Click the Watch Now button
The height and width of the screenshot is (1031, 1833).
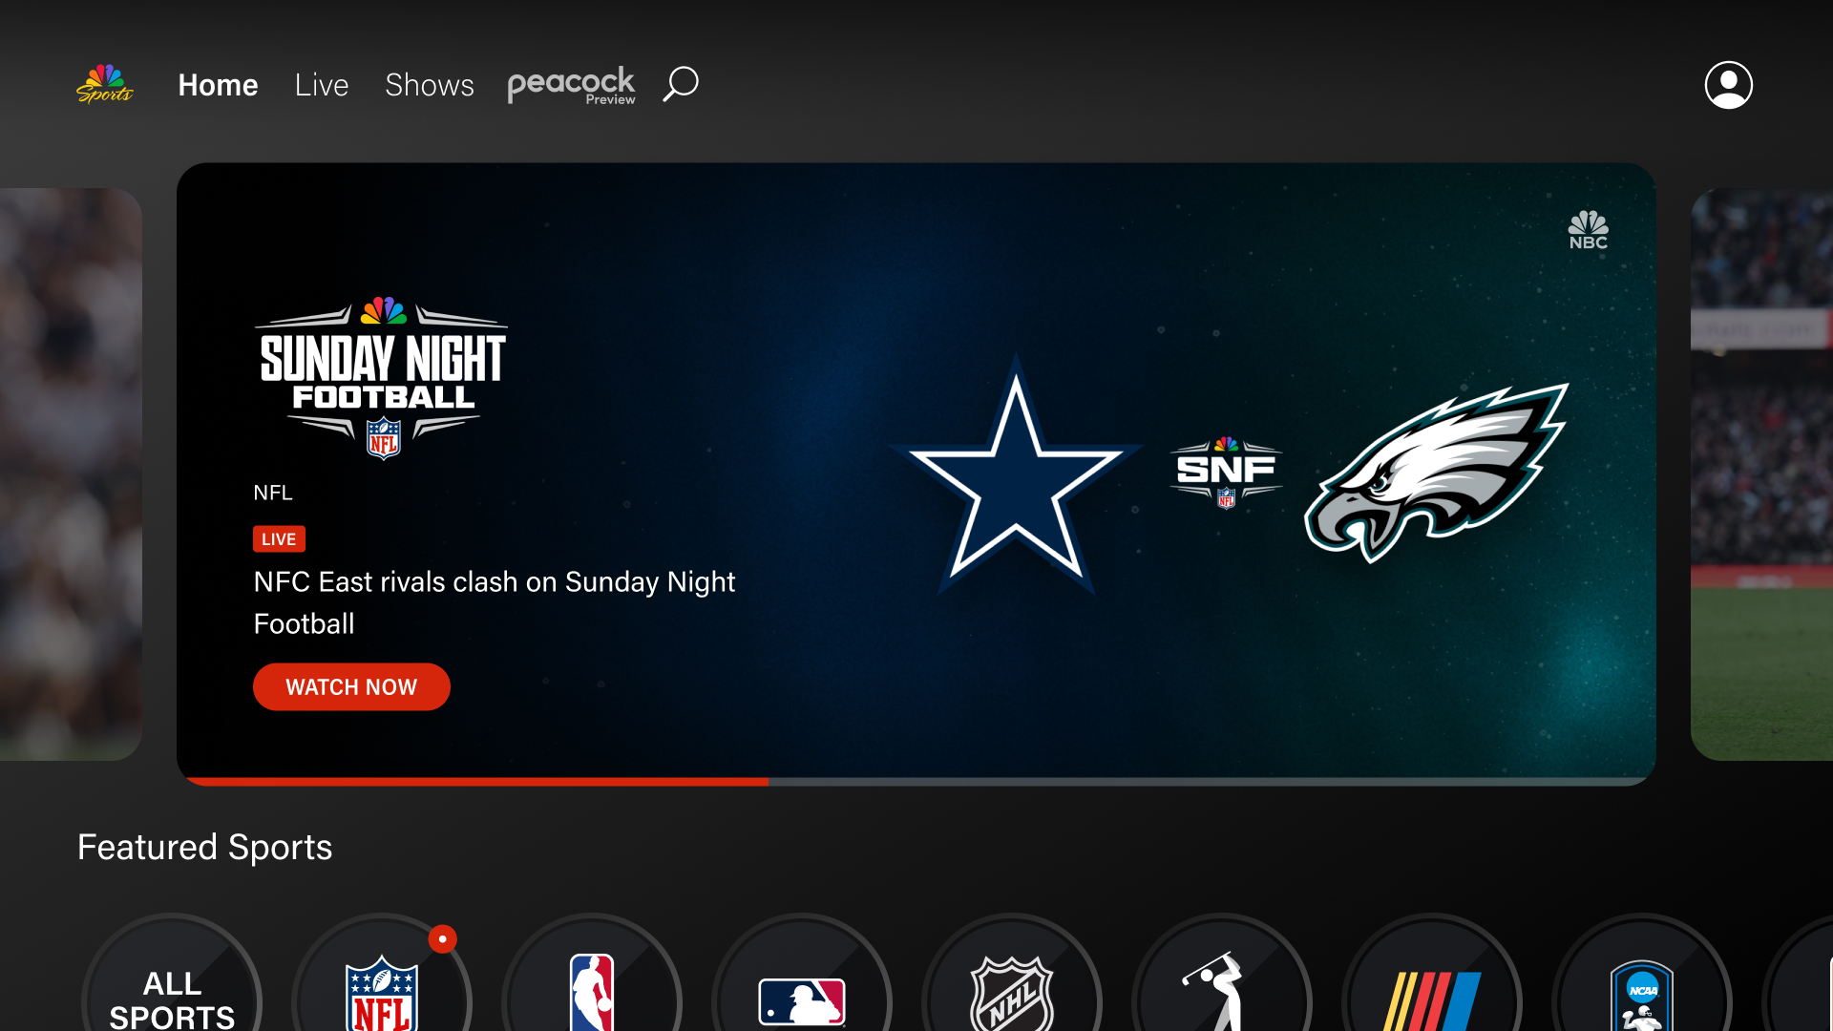(351, 686)
